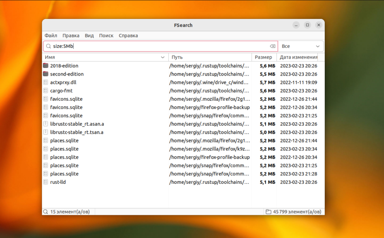This screenshot has height=238, width=384.
Task: Open the "Файл" menu
Action: (x=51, y=36)
